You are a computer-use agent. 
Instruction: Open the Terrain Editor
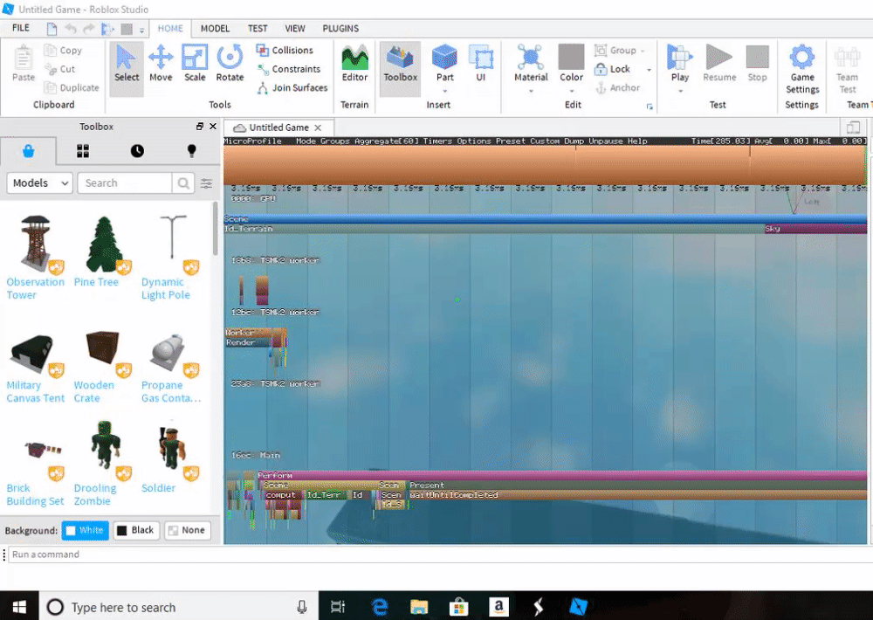click(354, 64)
